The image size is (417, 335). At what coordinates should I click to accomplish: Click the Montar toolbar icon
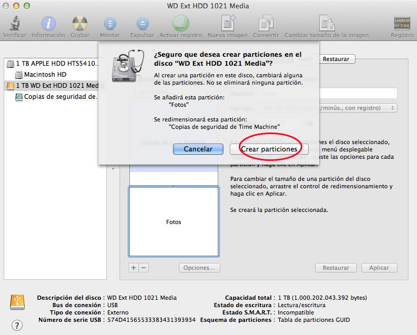pos(109,24)
